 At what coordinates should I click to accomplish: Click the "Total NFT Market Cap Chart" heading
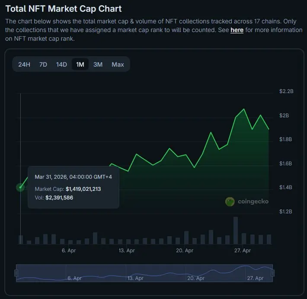tap(64, 9)
